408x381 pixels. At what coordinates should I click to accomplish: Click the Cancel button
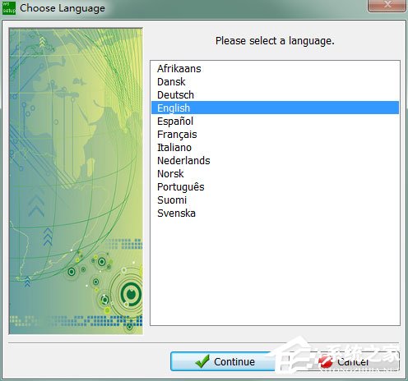pyautogui.click(x=344, y=361)
